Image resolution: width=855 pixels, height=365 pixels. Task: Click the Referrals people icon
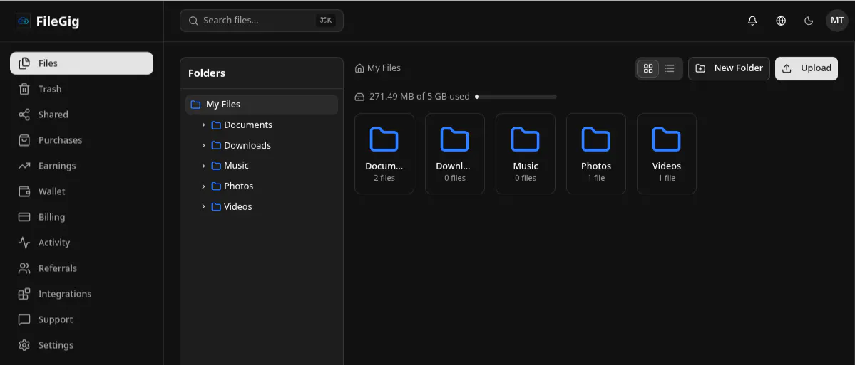[x=24, y=268]
